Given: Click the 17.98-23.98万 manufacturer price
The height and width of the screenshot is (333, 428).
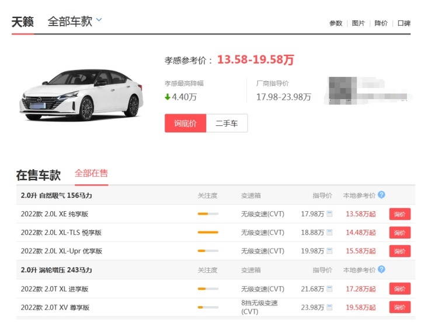Looking at the screenshot, I should coord(284,97).
